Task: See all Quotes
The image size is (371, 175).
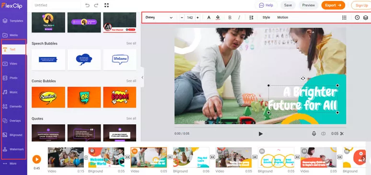Action: tap(131, 119)
